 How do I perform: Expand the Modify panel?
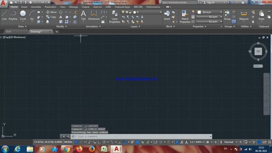tap(61, 26)
